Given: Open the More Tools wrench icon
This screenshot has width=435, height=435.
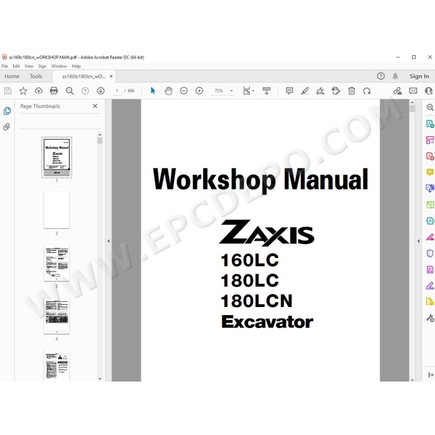Looking at the screenshot, I should 430,318.
